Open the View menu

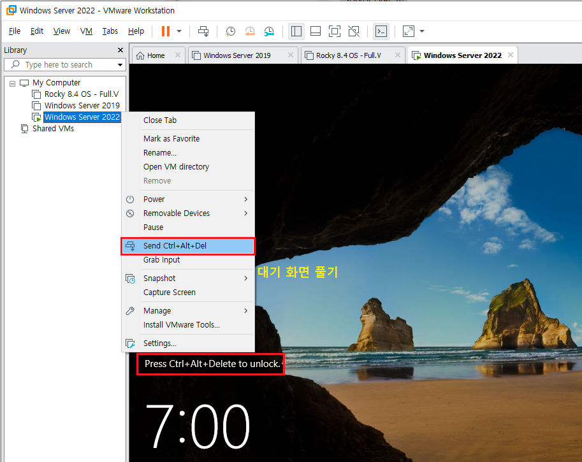pyautogui.click(x=62, y=31)
